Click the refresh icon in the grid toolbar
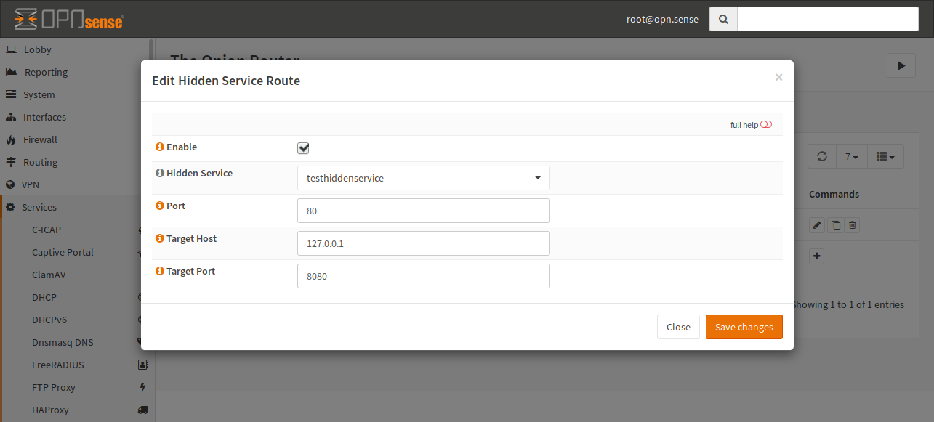The image size is (934, 422). pos(822,156)
